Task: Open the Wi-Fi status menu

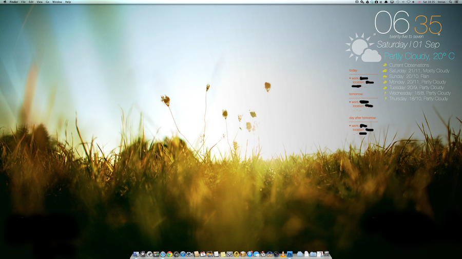Action: [x=409, y=2]
